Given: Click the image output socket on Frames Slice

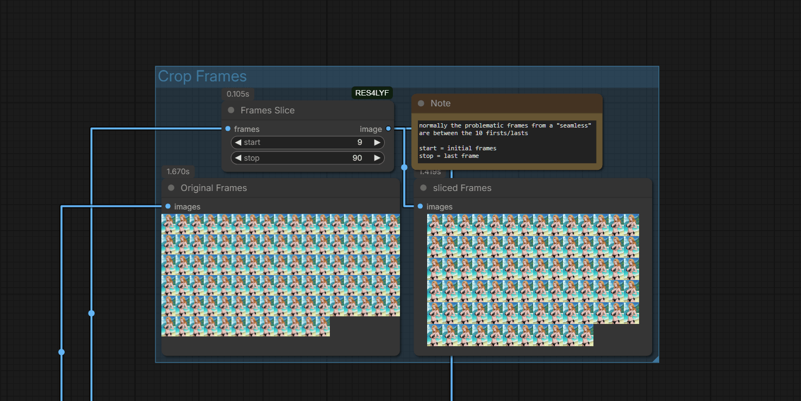Looking at the screenshot, I should (x=388, y=129).
